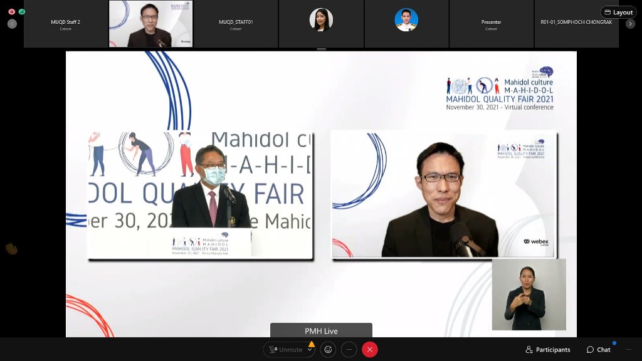
Task: Select the Presenter participant tile
Action: (x=492, y=24)
